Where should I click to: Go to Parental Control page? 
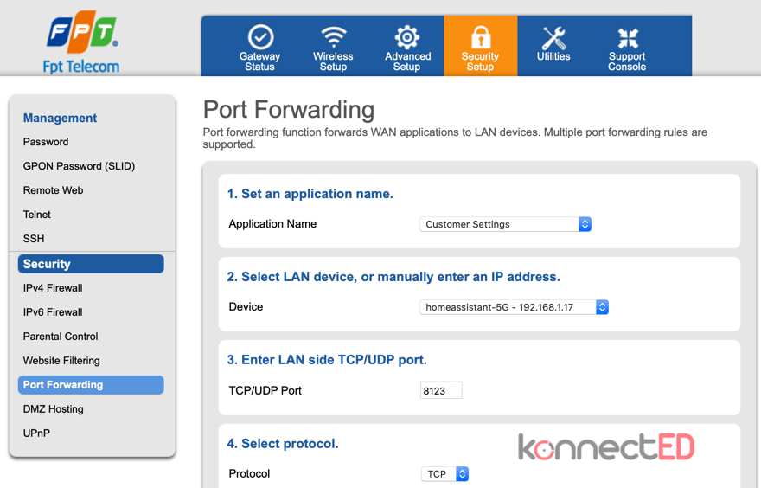coord(61,337)
